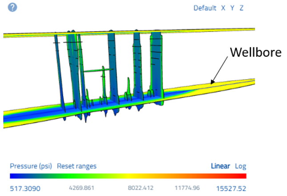Switch color scale to Log

pyautogui.click(x=240, y=166)
